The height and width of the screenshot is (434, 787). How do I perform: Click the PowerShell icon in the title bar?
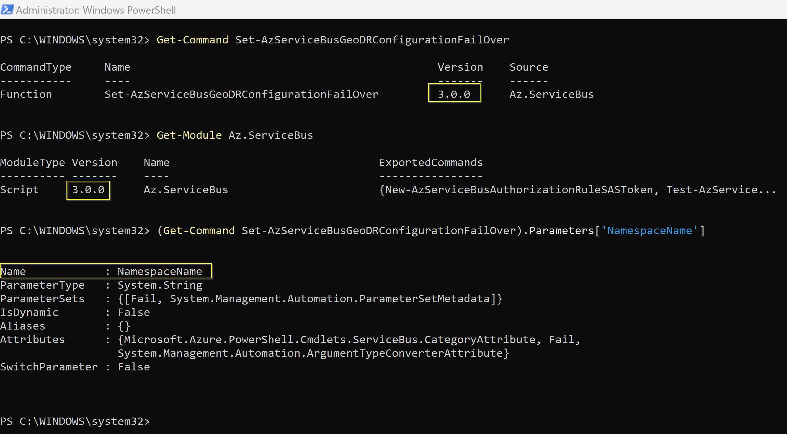click(x=7, y=9)
